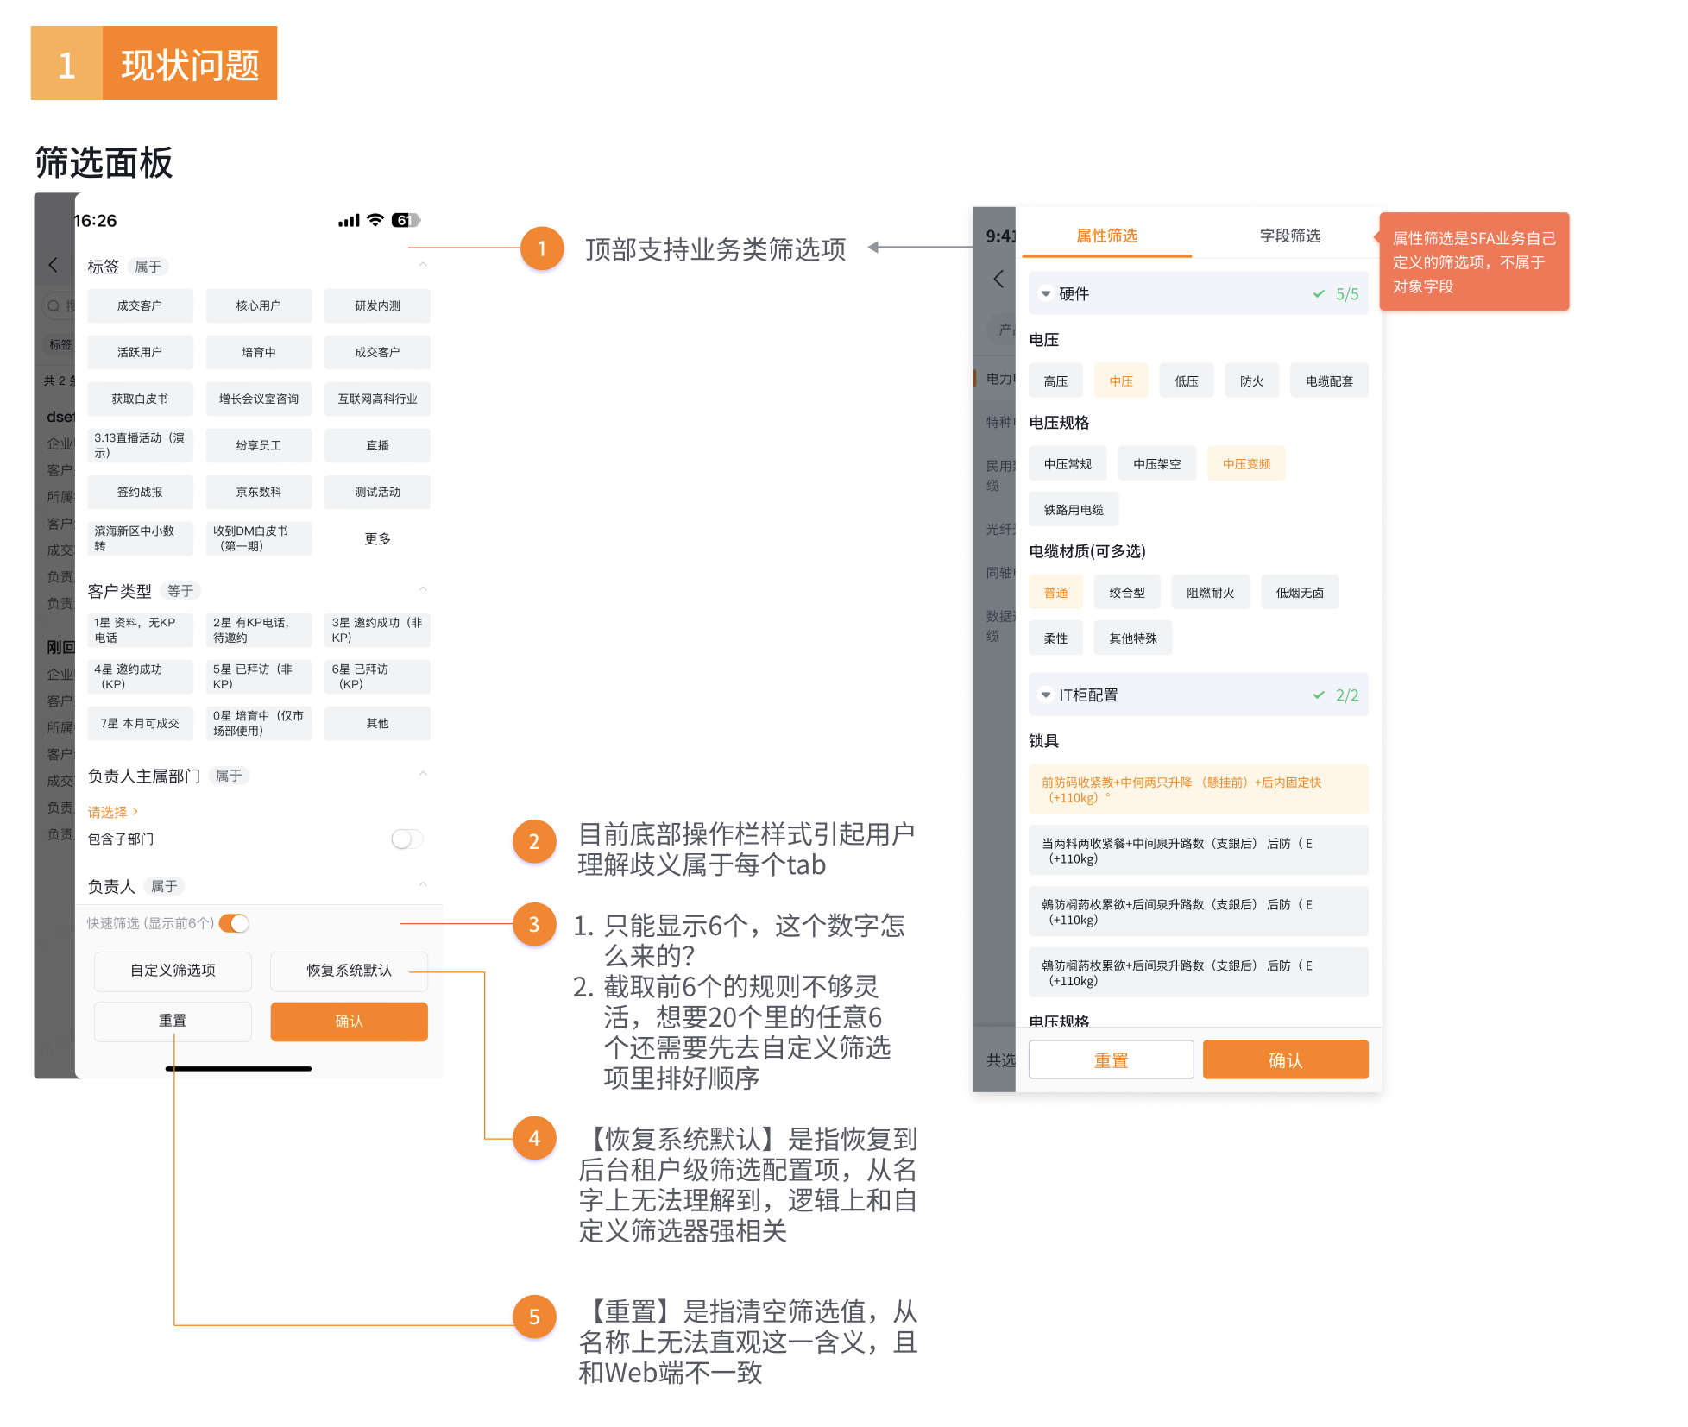1688x1427 pixels.
Task: Select the 7星 本月可成交 chip
Action: coord(140,723)
